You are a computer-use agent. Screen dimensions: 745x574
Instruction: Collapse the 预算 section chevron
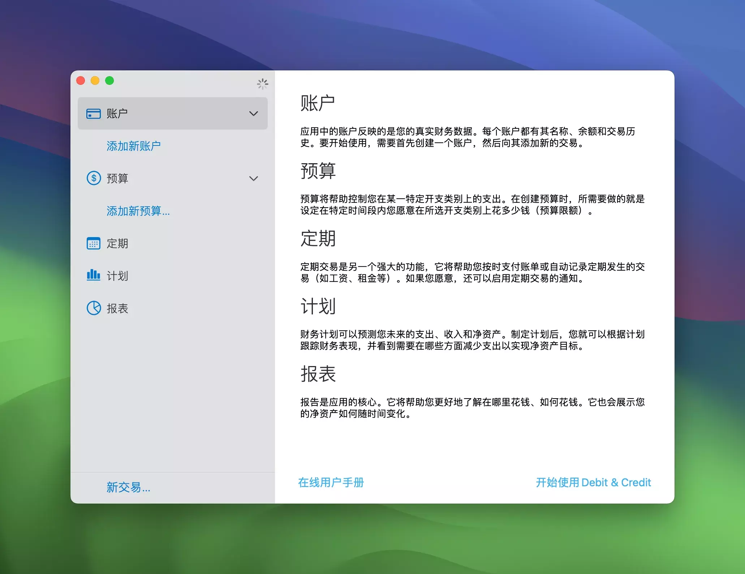coord(254,178)
